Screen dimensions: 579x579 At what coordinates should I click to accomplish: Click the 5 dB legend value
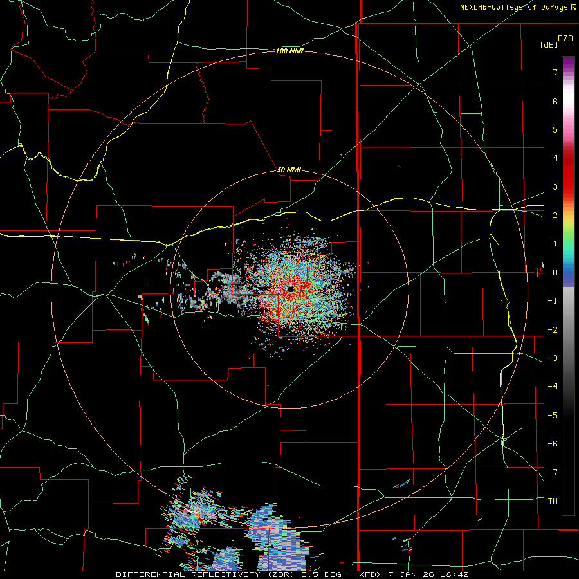[x=555, y=129]
